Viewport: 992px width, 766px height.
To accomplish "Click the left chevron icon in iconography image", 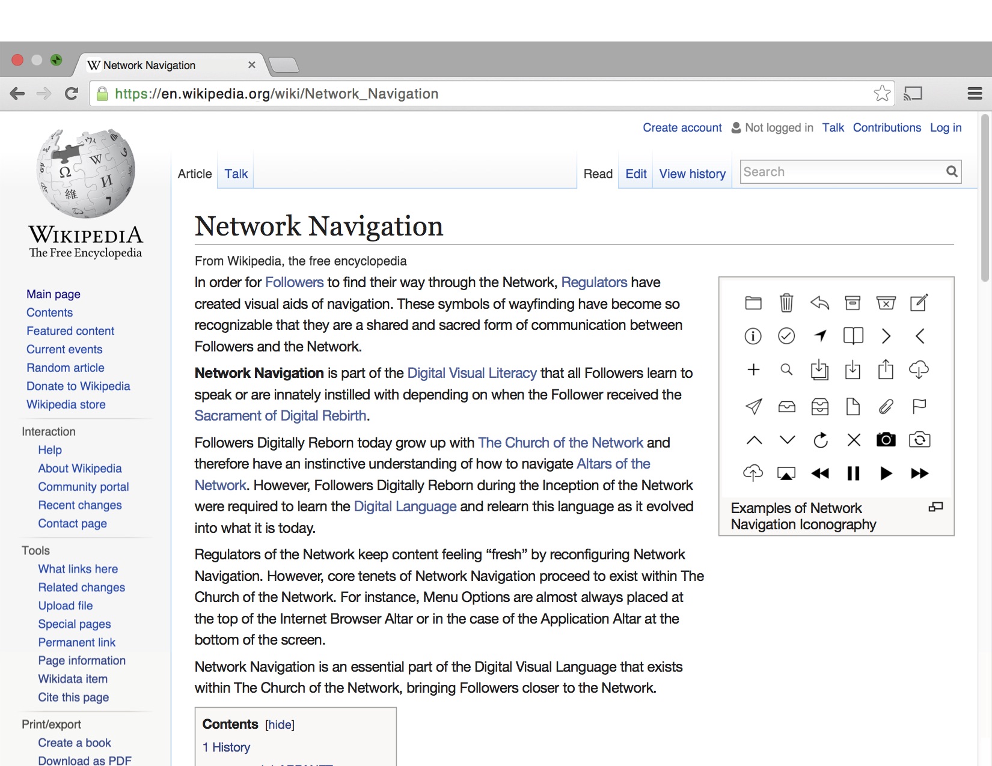I will point(919,336).
